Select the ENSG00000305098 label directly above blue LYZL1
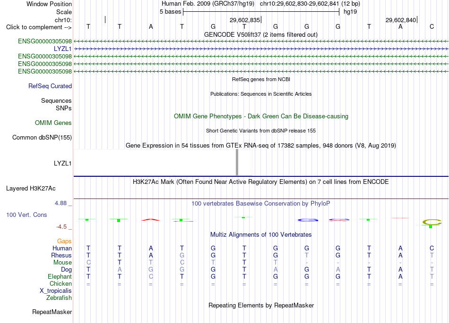The height and width of the screenshot is (323, 449). (45, 41)
